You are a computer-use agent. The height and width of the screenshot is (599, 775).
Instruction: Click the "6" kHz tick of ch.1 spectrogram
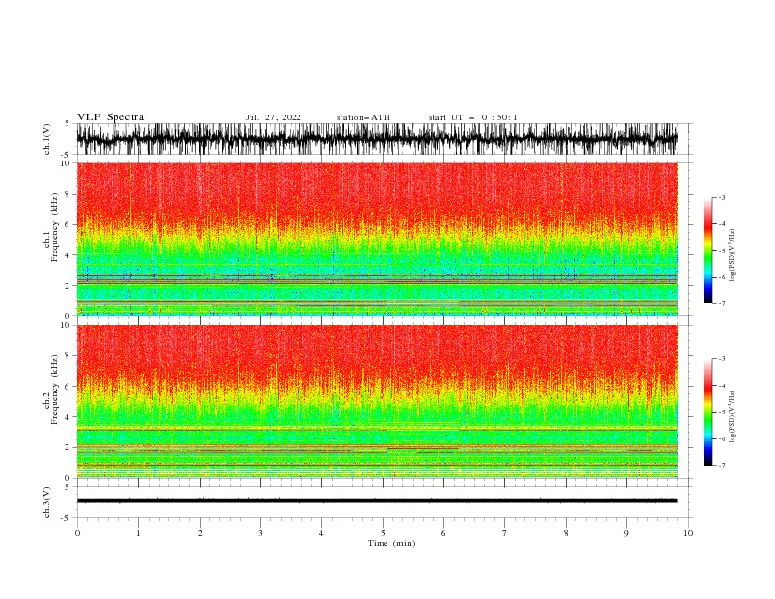tap(68, 224)
